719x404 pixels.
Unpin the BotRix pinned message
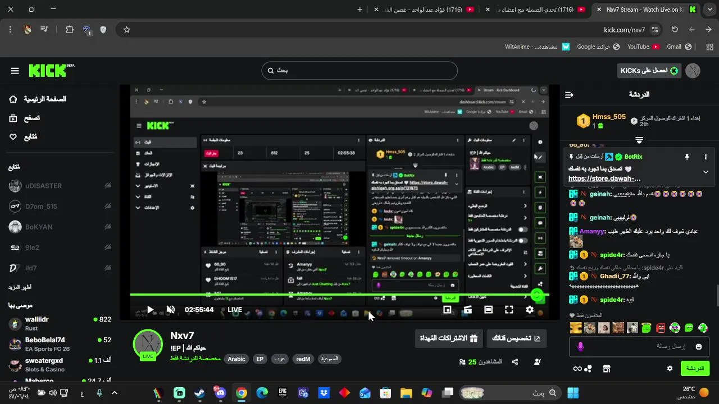686,157
